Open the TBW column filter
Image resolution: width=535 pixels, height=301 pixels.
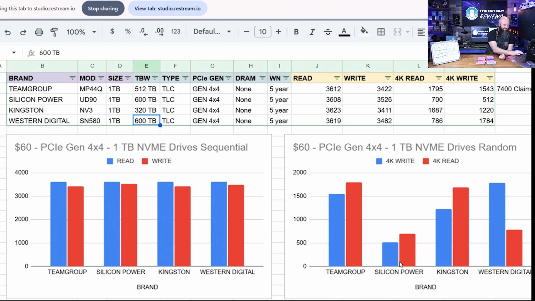point(155,78)
